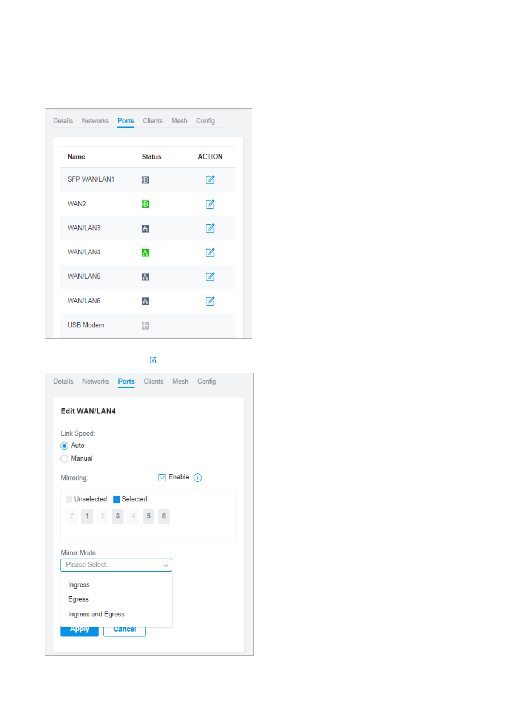The width and height of the screenshot is (514, 721).
Task: Click disabled mirroring port 7
Action: [x=72, y=516]
